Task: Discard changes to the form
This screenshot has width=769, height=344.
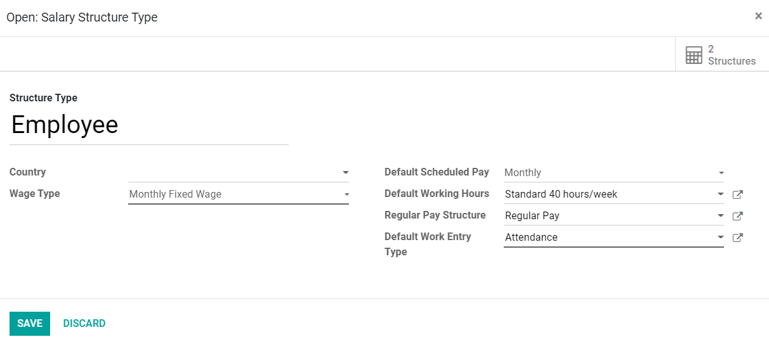Action: (x=84, y=324)
